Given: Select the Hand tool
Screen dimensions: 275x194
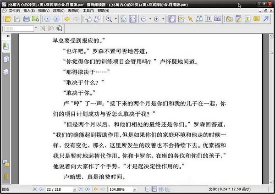Looking at the screenshot, I should 172,19.
